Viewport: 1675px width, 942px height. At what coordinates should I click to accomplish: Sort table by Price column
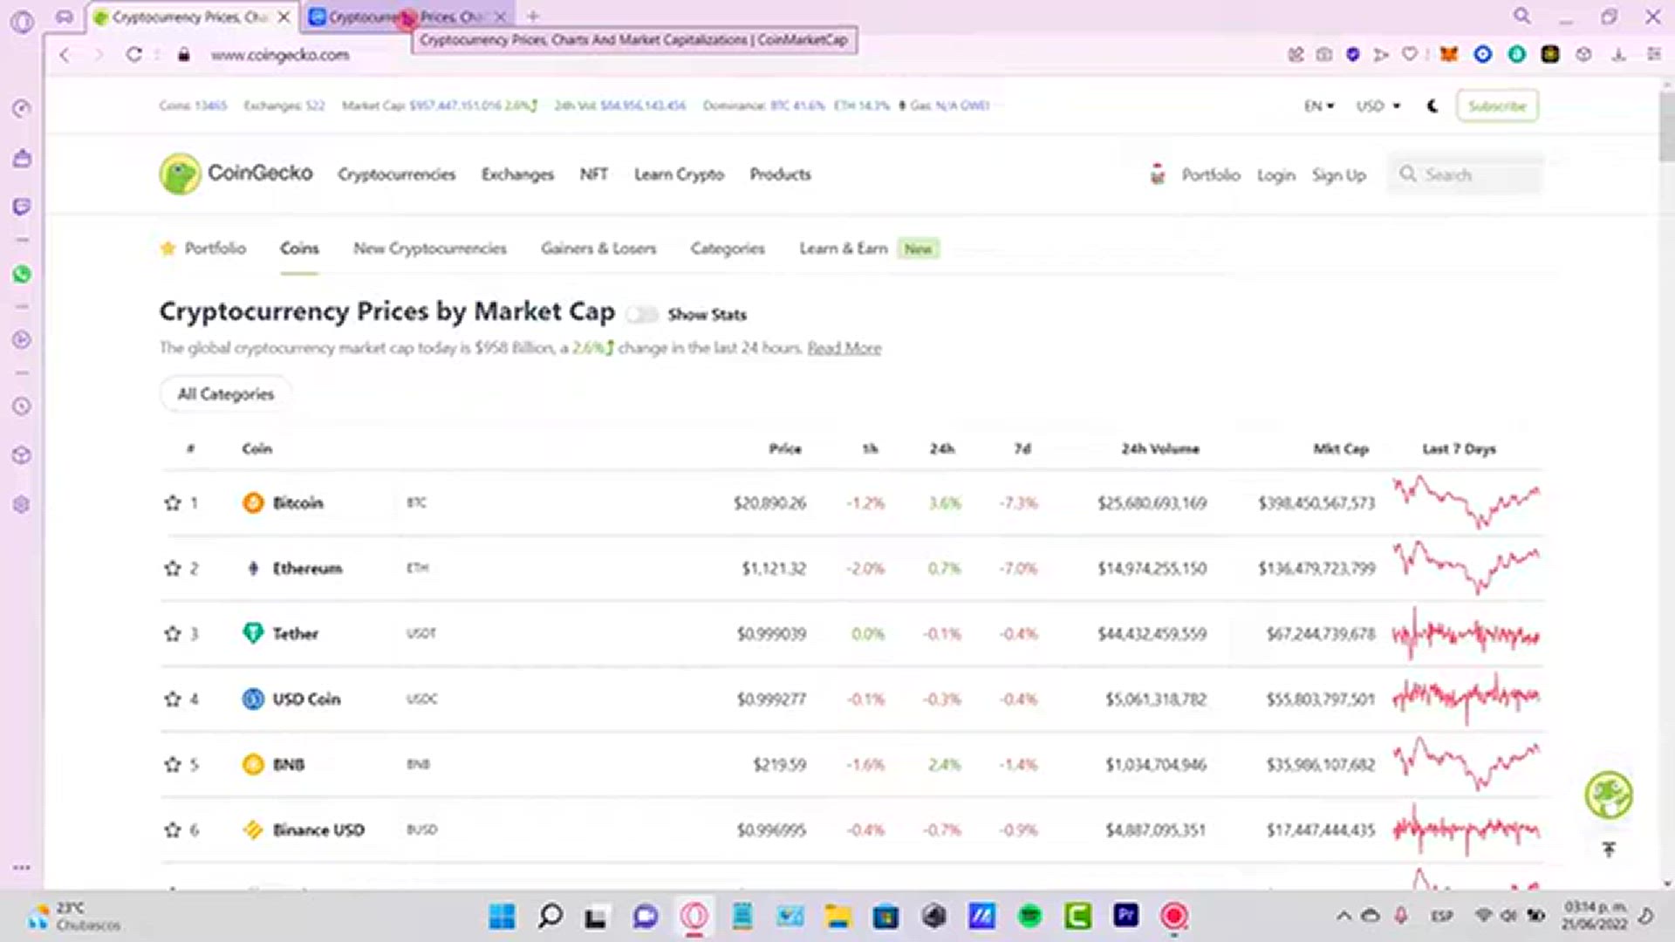784,449
